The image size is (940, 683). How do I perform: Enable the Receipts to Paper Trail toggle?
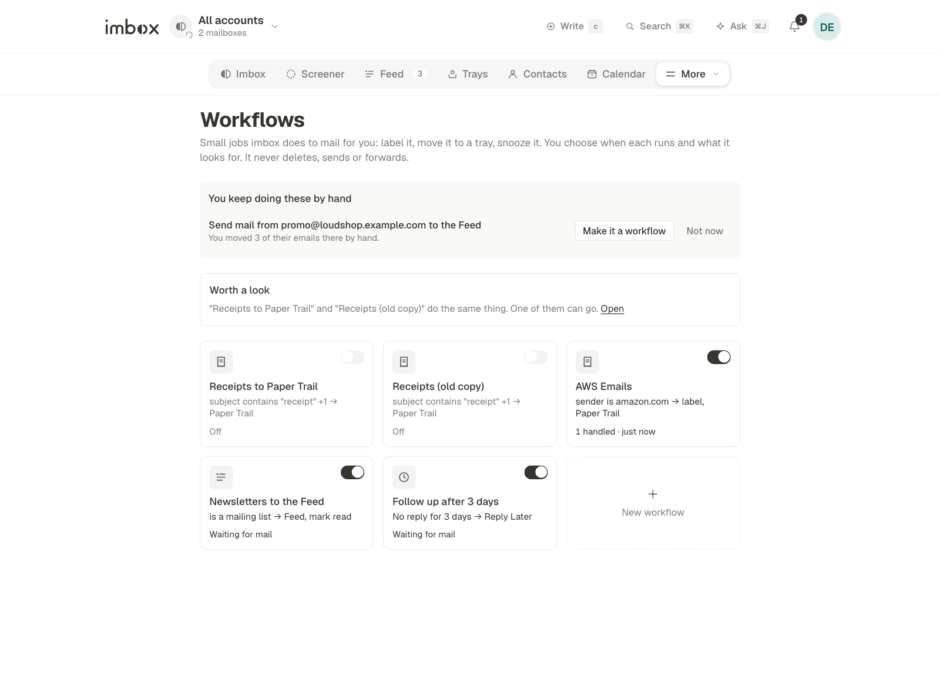[352, 357]
